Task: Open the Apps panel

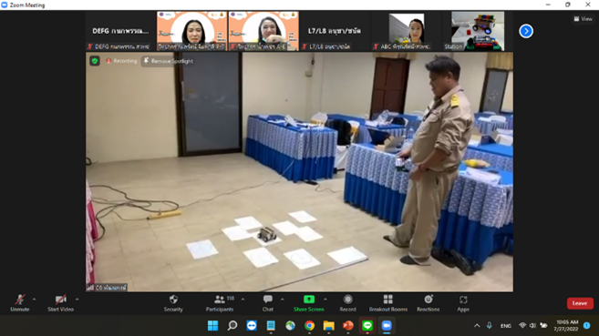Action: click(x=463, y=303)
